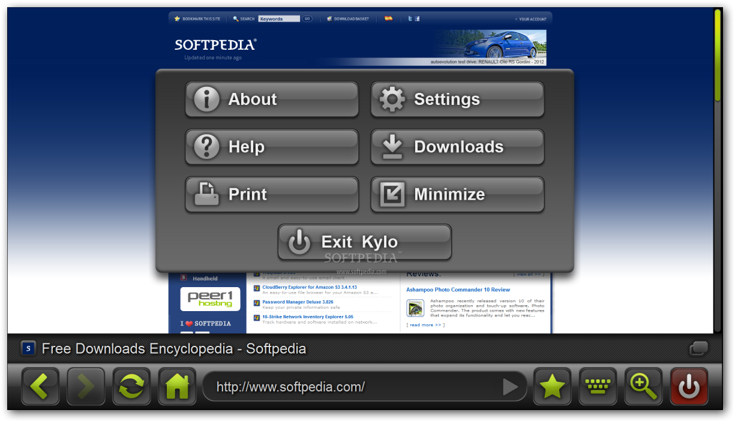Click the download arrow icon beside Downloads
The image size is (735, 422).
[392, 147]
